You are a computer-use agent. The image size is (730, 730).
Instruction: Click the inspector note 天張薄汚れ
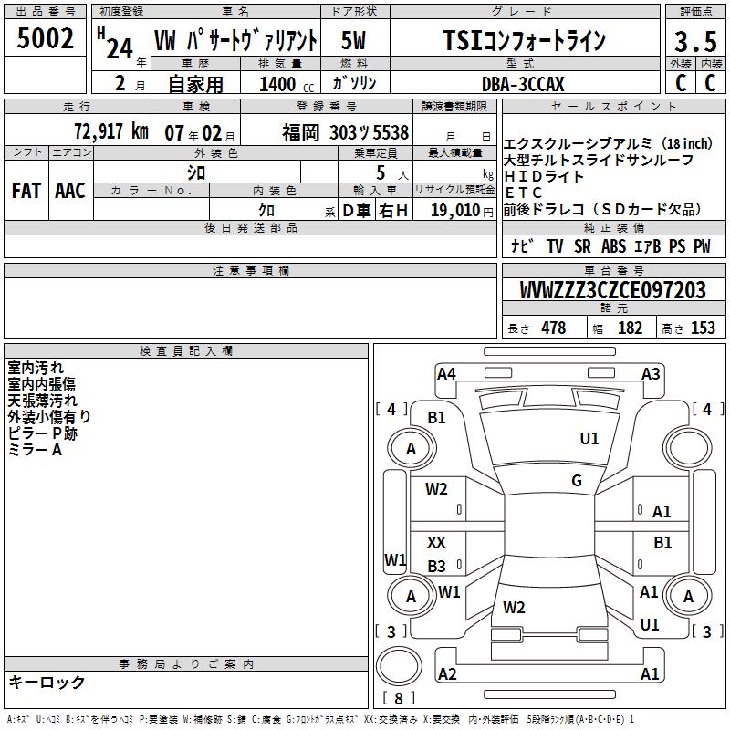(42, 401)
